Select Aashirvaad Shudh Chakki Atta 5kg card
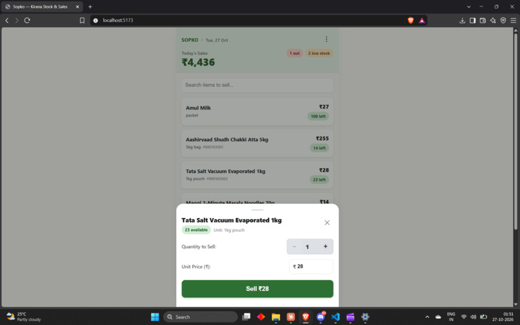Viewport: 520px width, 325px height. tap(257, 143)
